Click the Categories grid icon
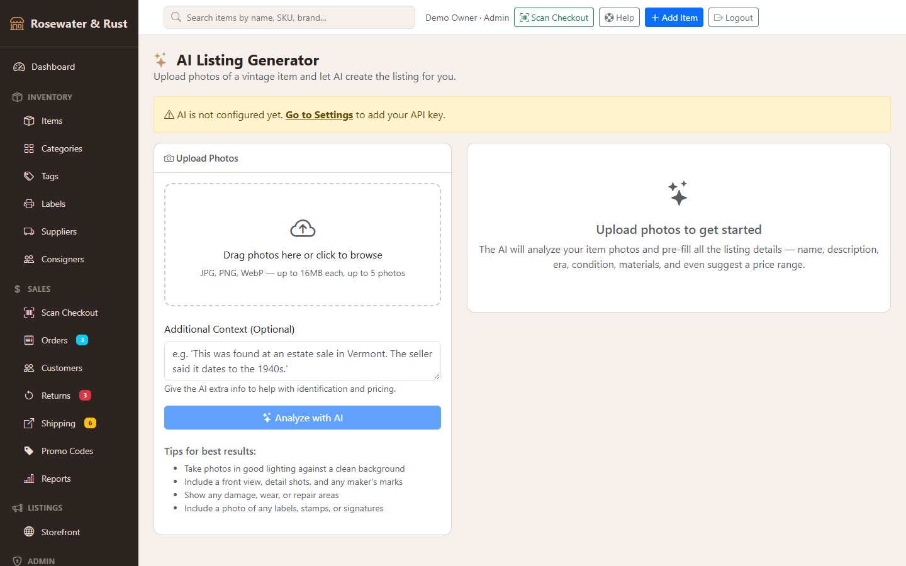 29,148
